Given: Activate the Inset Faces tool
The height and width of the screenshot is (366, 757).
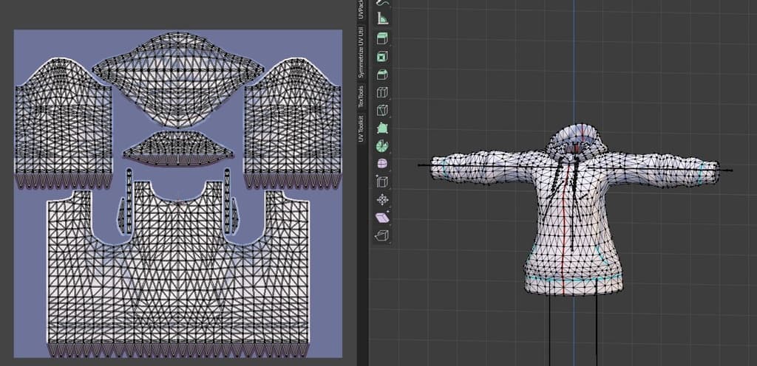Looking at the screenshot, I should coord(383,57).
